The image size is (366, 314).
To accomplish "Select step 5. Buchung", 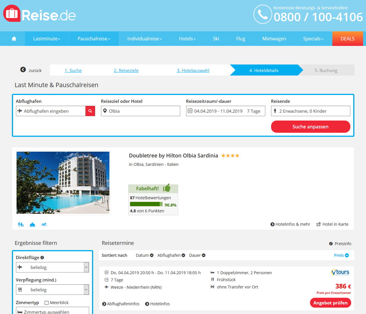I will [x=326, y=70].
